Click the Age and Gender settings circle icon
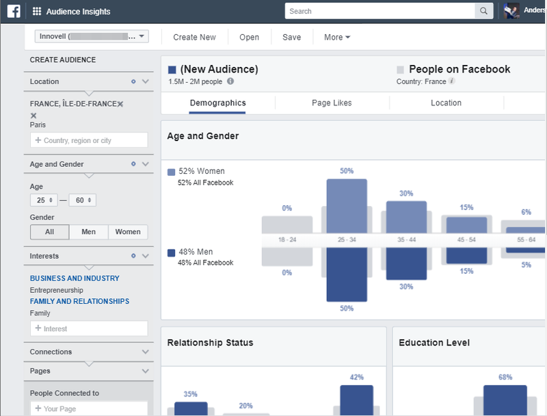Image resolution: width=547 pixels, height=416 pixels. click(133, 164)
